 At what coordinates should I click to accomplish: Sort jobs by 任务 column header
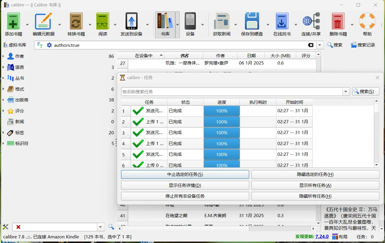point(149,102)
